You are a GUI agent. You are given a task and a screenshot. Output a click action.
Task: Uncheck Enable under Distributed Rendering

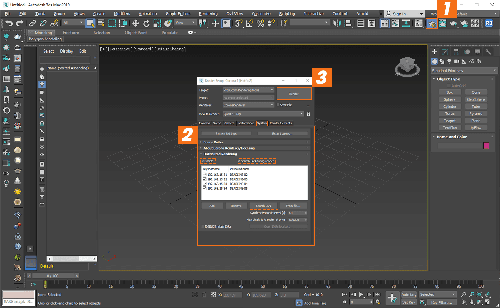pyautogui.click(x=202, y=161)
